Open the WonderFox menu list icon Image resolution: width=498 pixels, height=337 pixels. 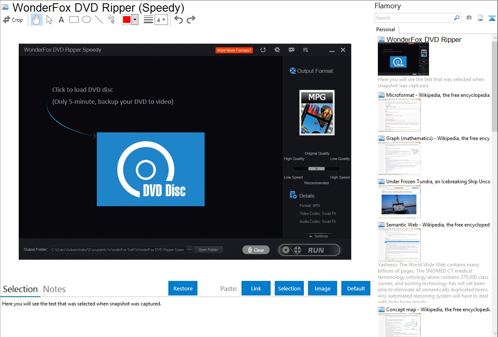click(x=306, y=50)
